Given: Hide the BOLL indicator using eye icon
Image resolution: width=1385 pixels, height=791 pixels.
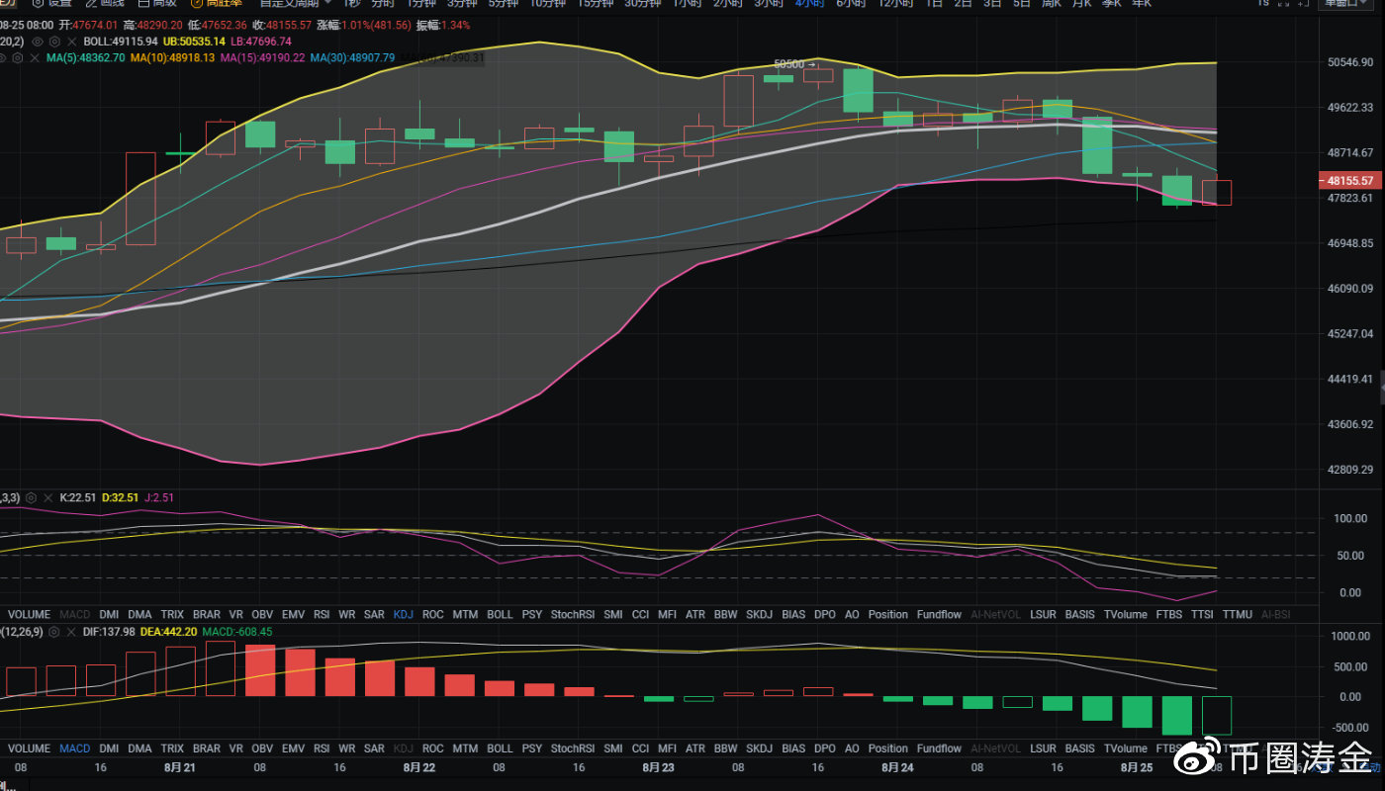Looking at the screenshot, I should [x=38, y=42].
